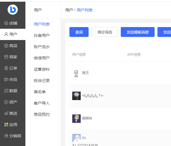Click the 清空筛选 button
The height and width of the screenshot is (146, 171).
[105, 32]
